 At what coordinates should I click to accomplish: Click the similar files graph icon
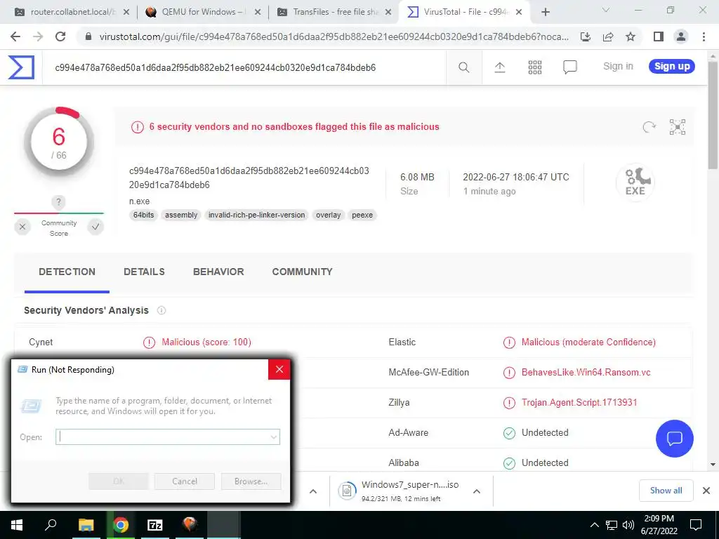coord(677,127)
